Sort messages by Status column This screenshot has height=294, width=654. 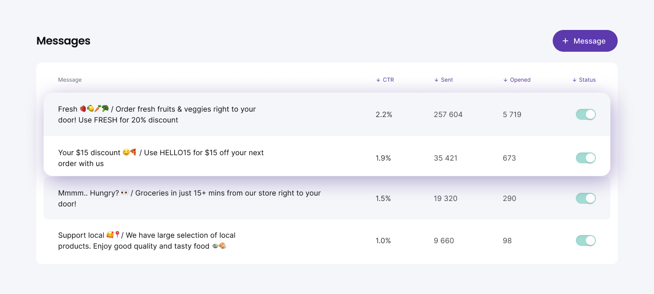tap(584, 80)
